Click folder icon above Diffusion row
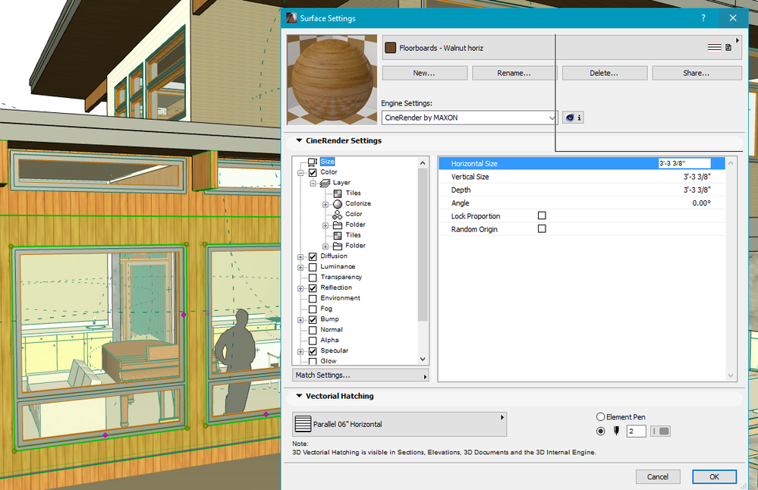Viewport: 758px width, 490px height. [338, 246]
